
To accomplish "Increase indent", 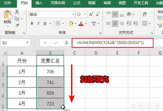I will [136, 23].
